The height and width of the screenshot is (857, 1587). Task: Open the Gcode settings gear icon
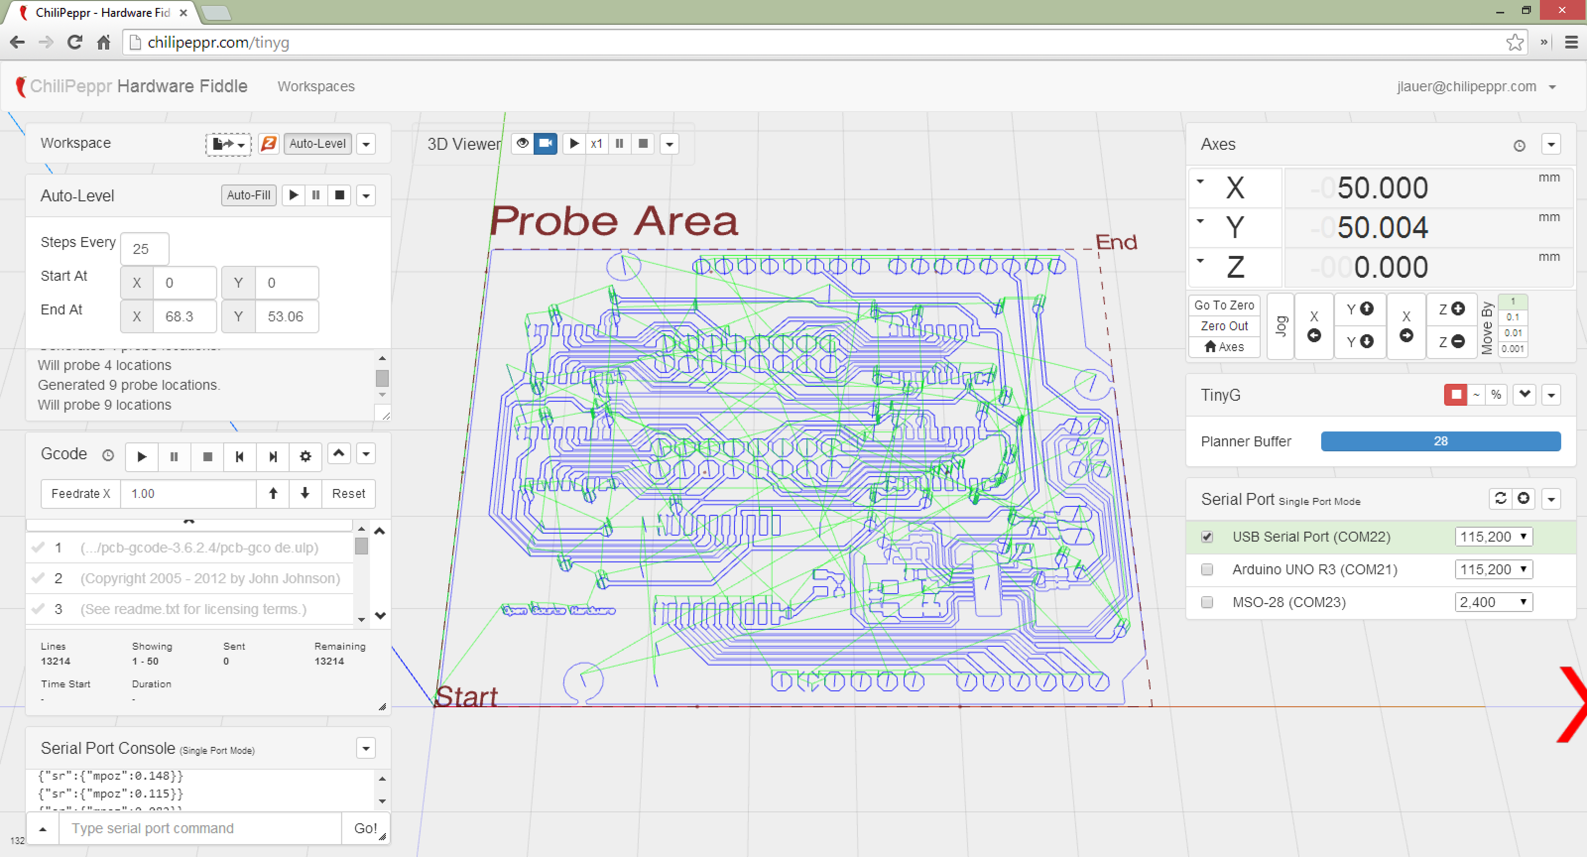coord(305,457)
